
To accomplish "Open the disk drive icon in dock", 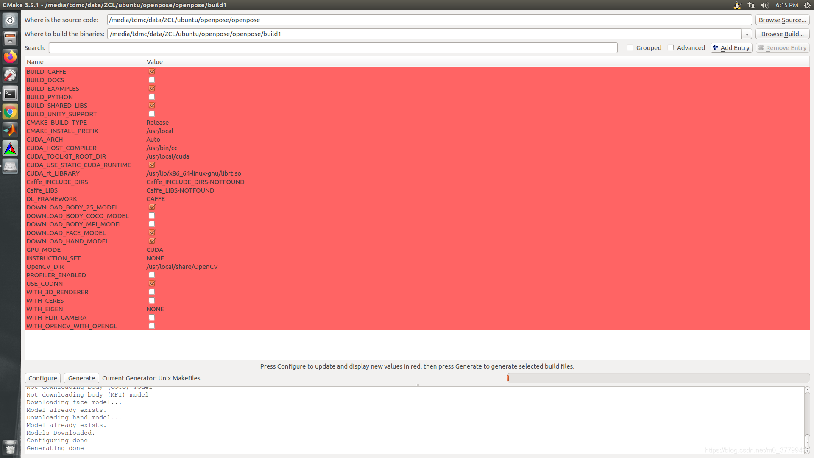I will [10, 167].
